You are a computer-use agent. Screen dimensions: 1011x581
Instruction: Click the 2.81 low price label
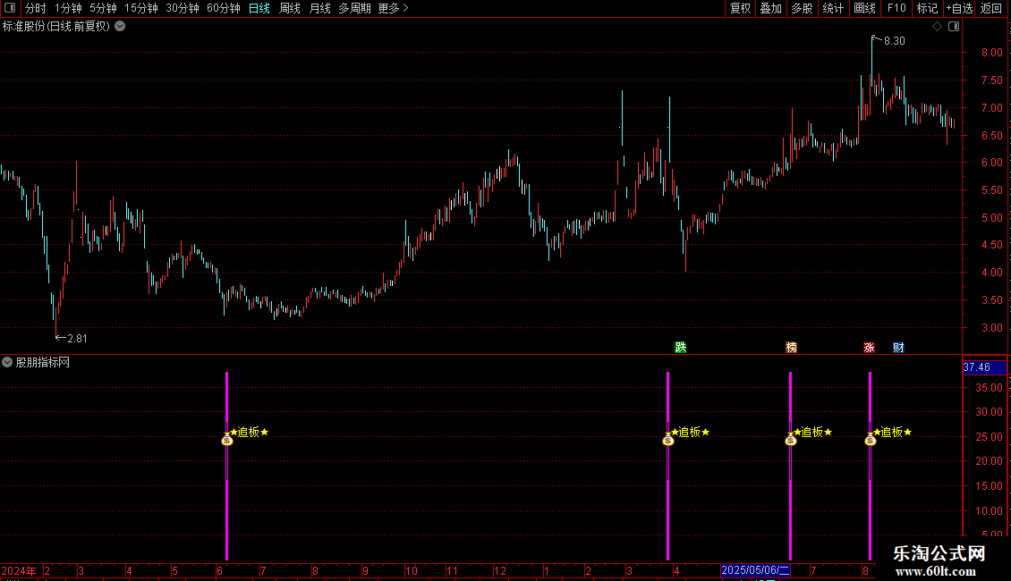[77, 338]
